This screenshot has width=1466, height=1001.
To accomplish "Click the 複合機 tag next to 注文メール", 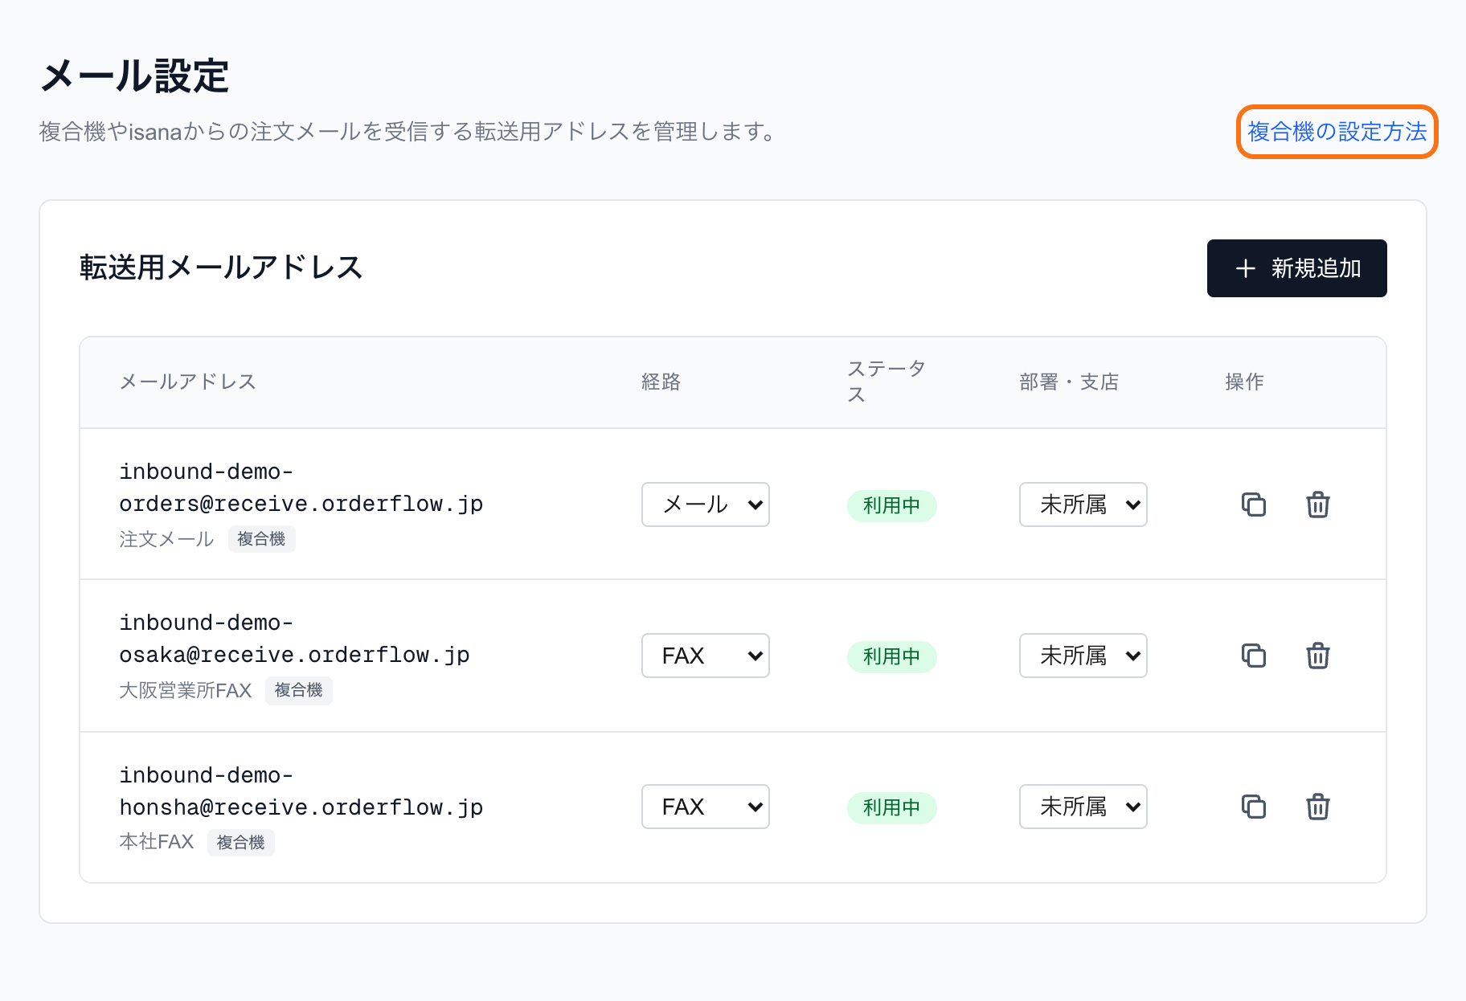I will coord(262,539).
